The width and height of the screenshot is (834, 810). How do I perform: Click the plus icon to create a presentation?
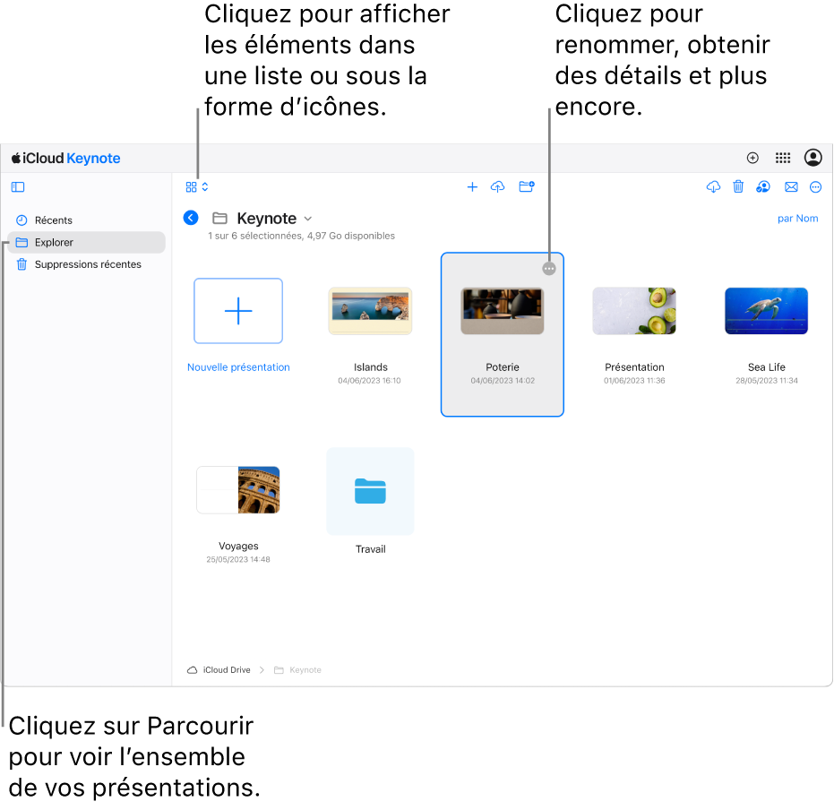point(472,187)
